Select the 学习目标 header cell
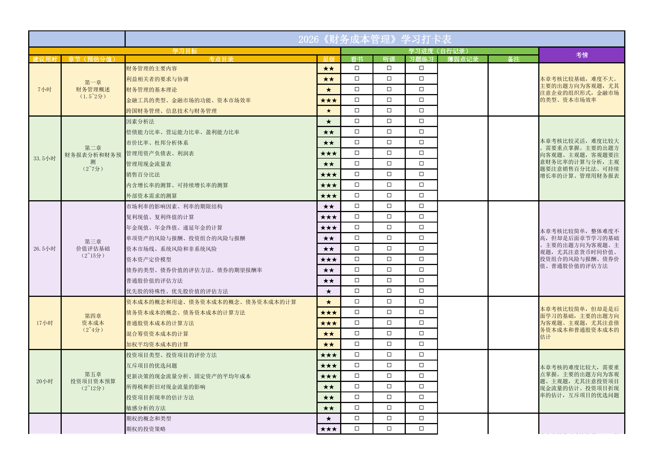This screenshot has height=474, width=671. click(x=185, y=51)
